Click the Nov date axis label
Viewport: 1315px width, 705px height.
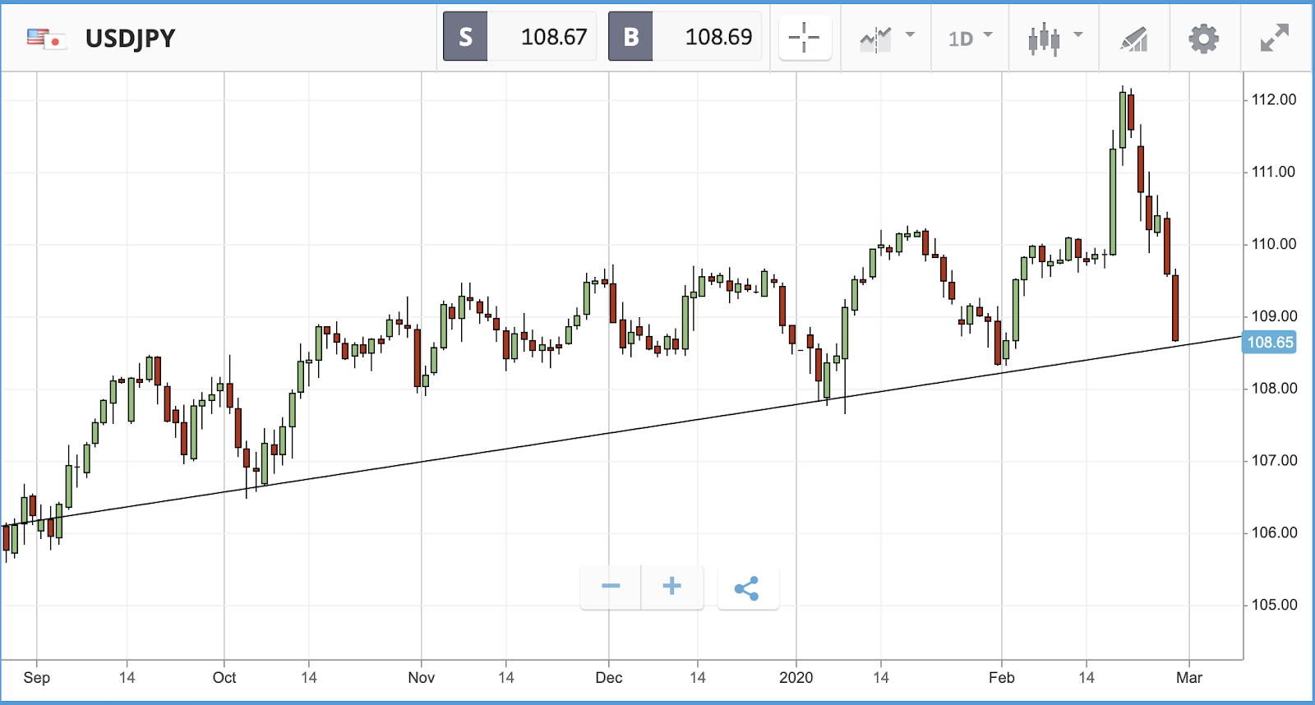click(x=422, y=678)
